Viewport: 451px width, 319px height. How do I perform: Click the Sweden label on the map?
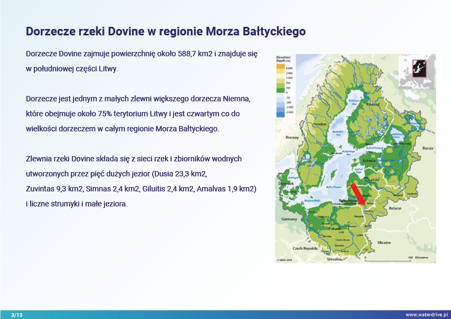tap(320, 124)
